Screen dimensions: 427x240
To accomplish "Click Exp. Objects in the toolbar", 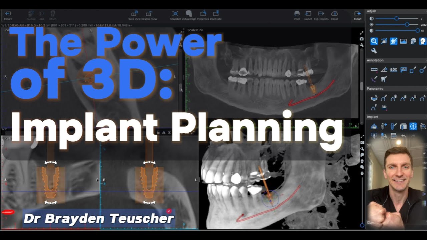I will [321, 15].
